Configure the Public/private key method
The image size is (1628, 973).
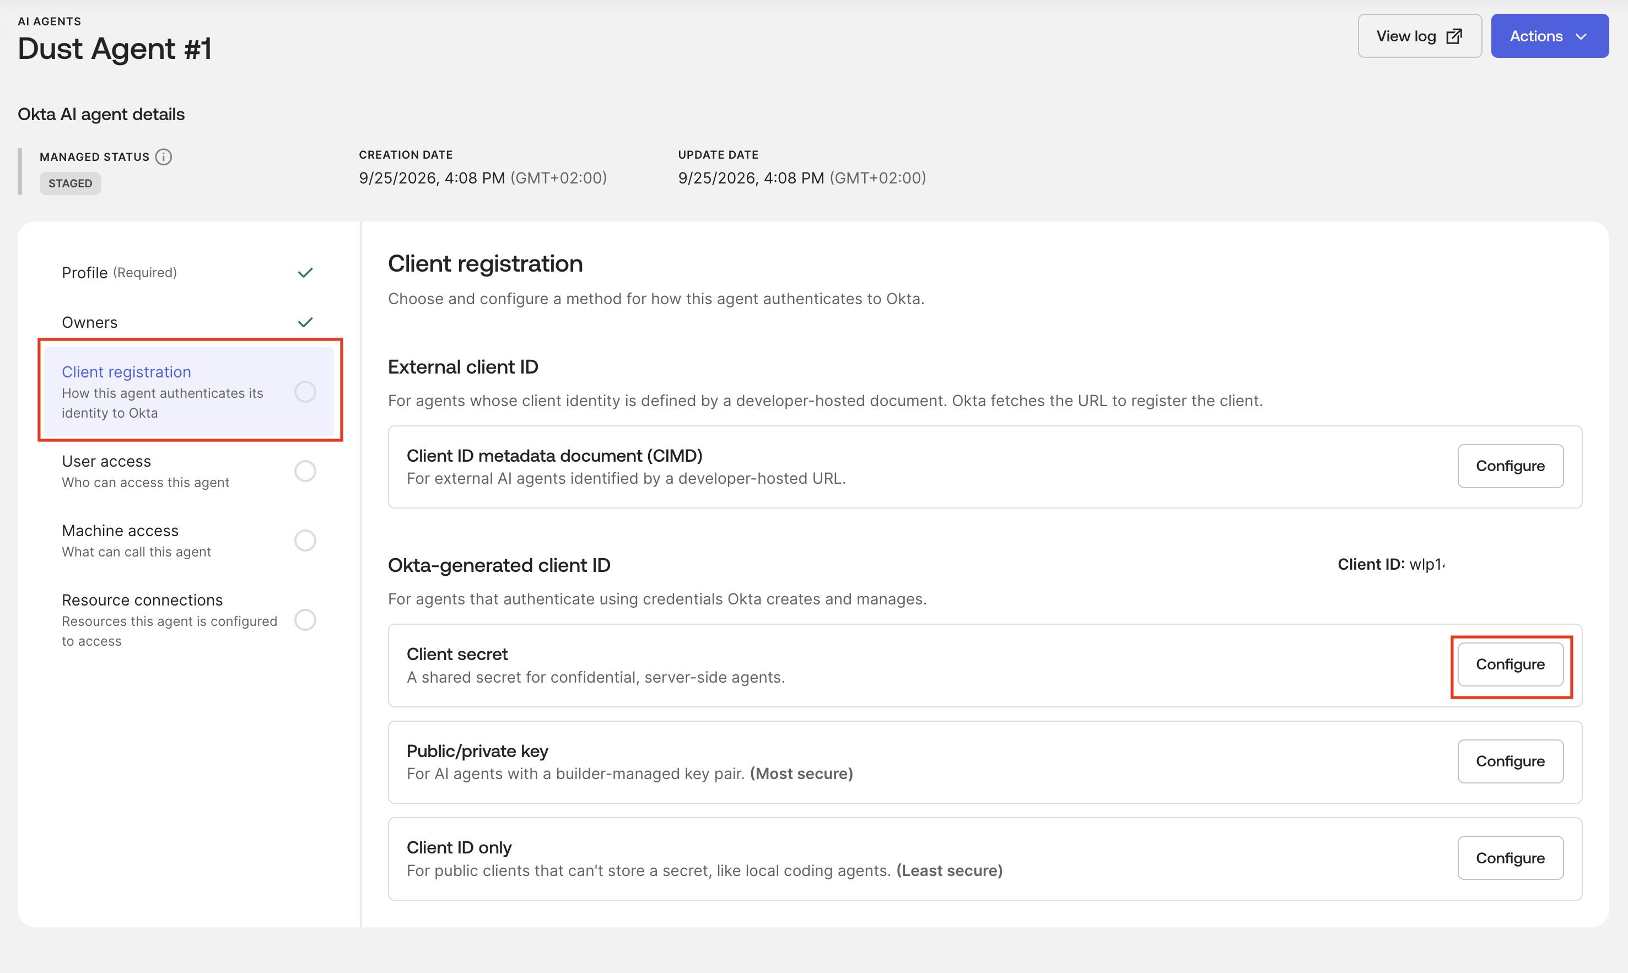tap(1510, 762)
